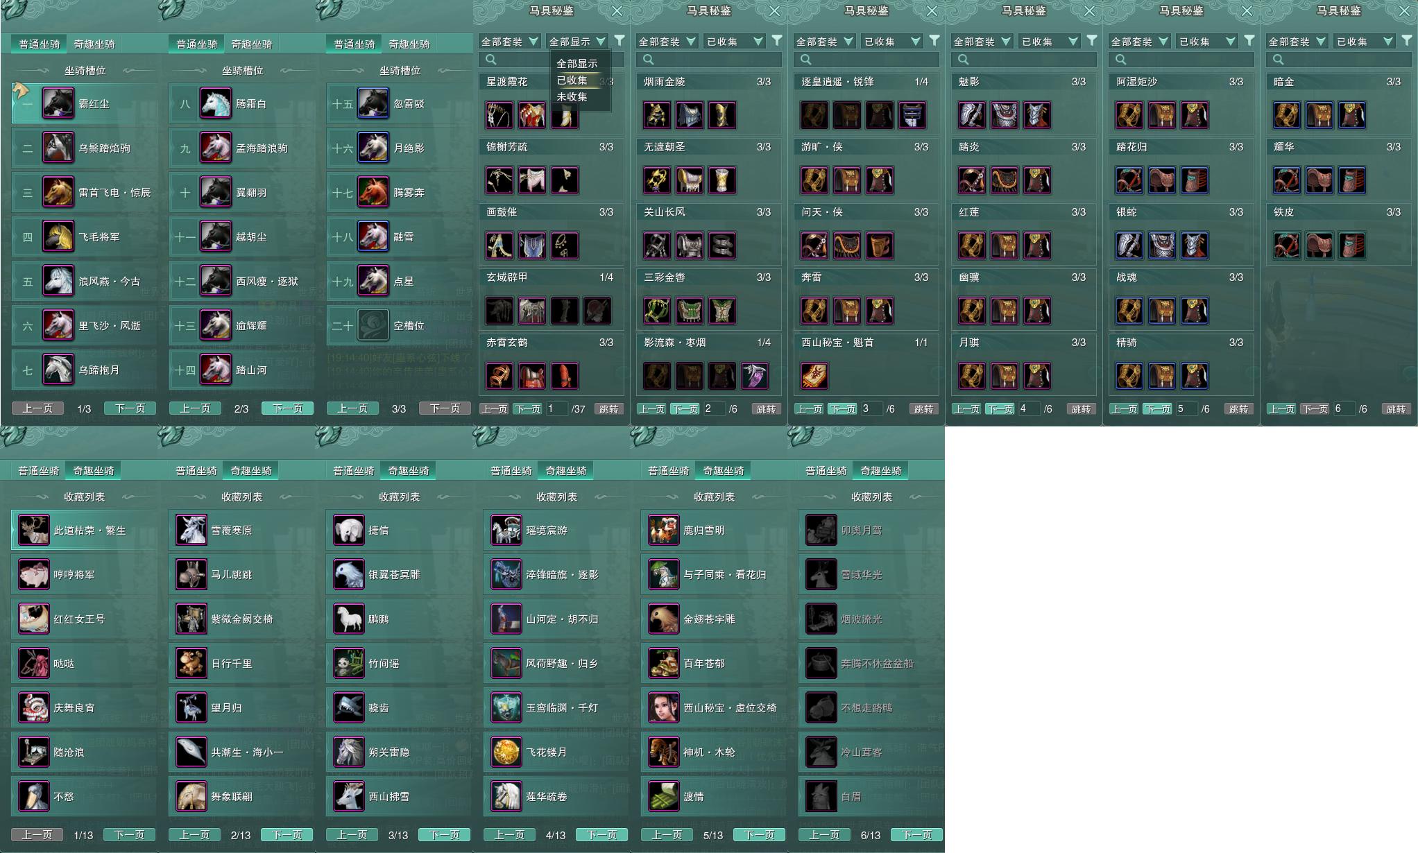Choose 已收集 from open filter menu
This screenshot has width=1418, height=853.
(572, 80)
